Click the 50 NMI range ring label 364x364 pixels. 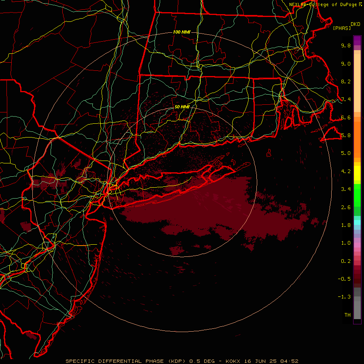coord(182,107)
